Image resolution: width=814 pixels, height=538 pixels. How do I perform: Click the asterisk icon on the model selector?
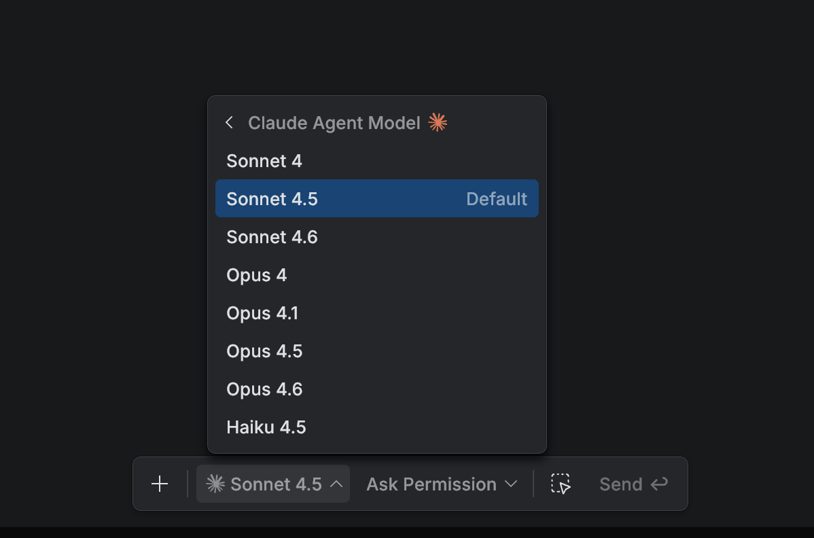tap(215, 484)
